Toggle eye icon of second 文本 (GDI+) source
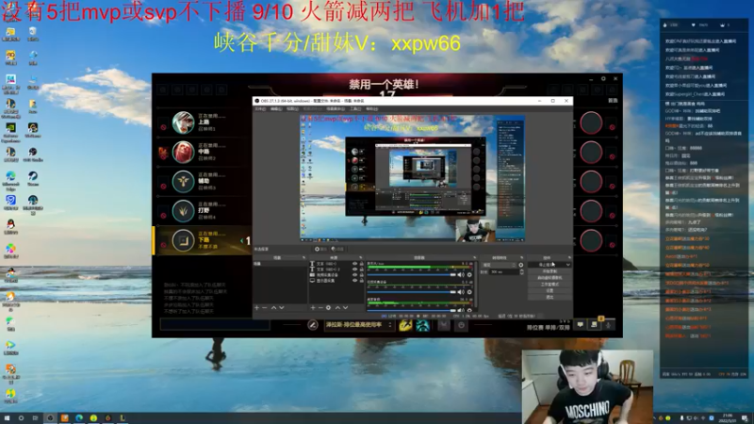The width and height of the screenshot is (754, 424). pos(355,269)
